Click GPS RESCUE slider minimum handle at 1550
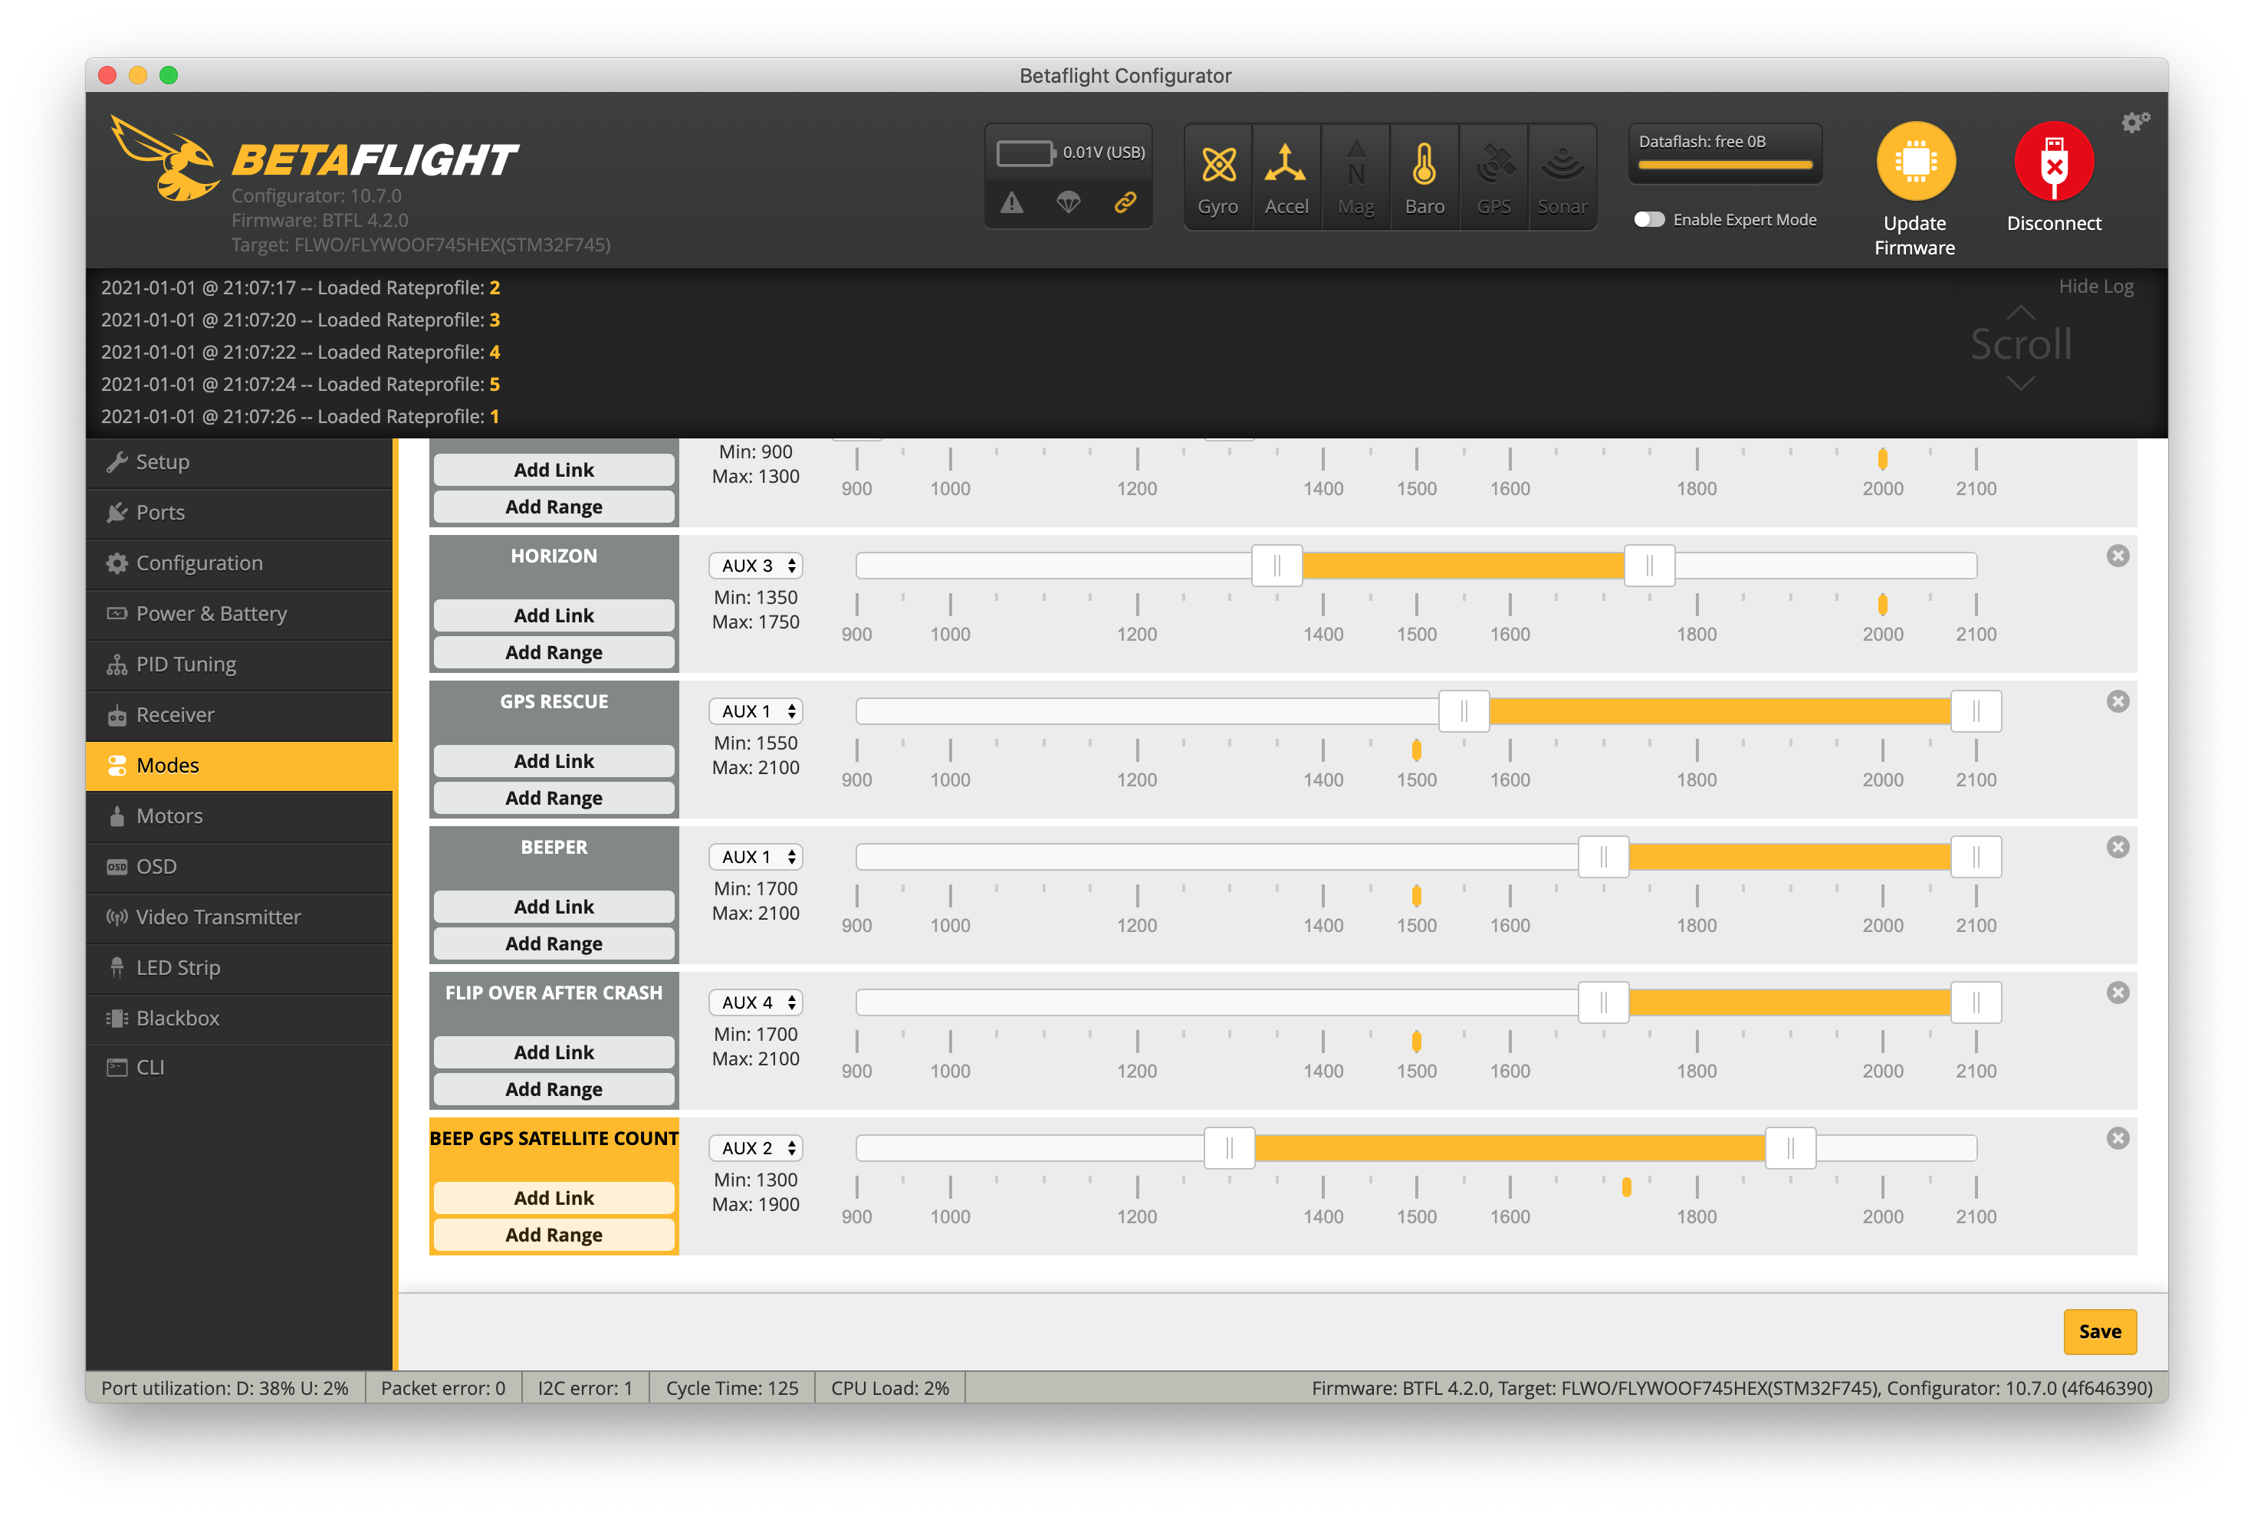The image size is (2254, 1516). point(1464,711)
